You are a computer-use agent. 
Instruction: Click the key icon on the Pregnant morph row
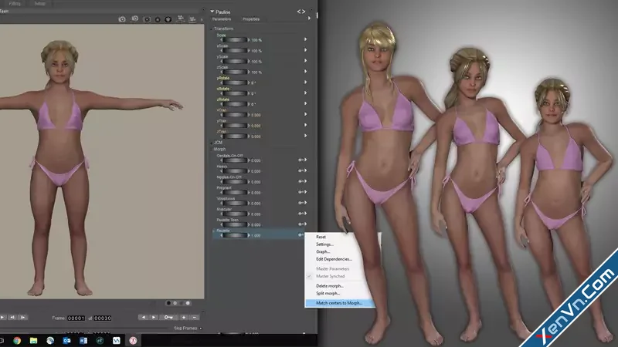[x=301, y=192]
